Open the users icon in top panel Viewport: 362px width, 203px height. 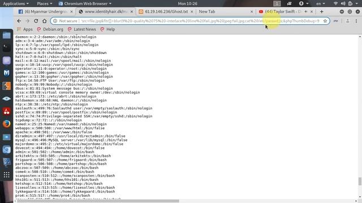pyautogui.click(x=289, y=3)
